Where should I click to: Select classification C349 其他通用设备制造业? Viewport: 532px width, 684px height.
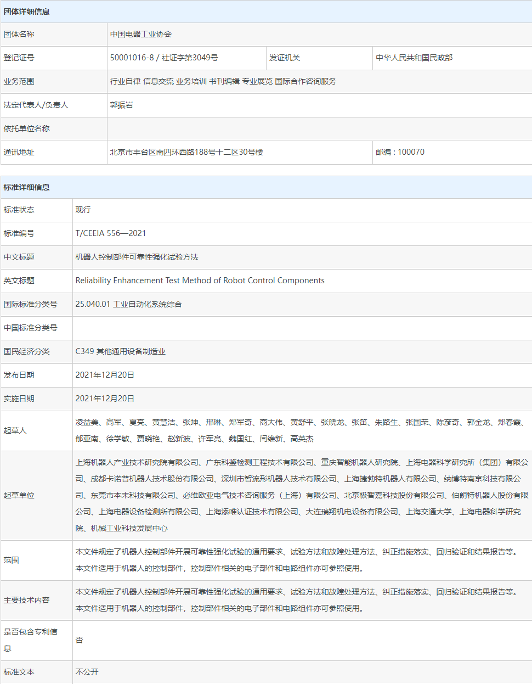pos(120,351)
